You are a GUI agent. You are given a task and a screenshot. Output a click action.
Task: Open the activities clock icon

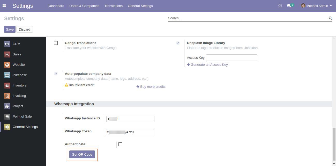click(280, 6)
